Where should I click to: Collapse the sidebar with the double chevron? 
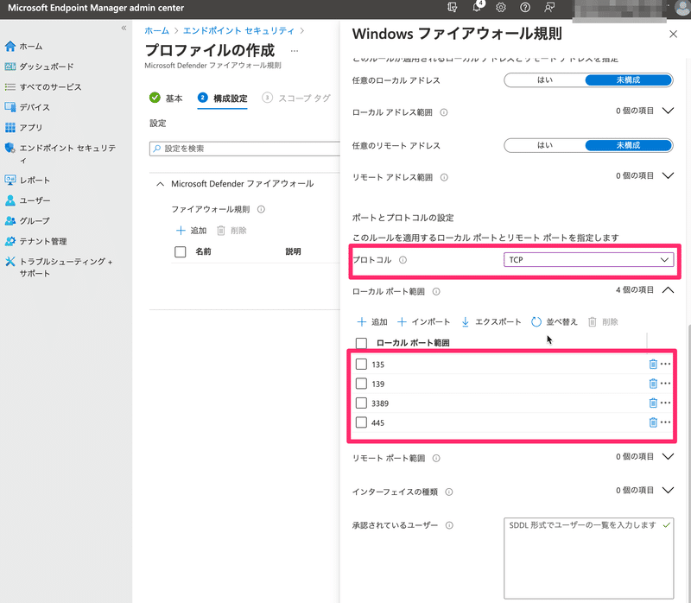(124, 28)
